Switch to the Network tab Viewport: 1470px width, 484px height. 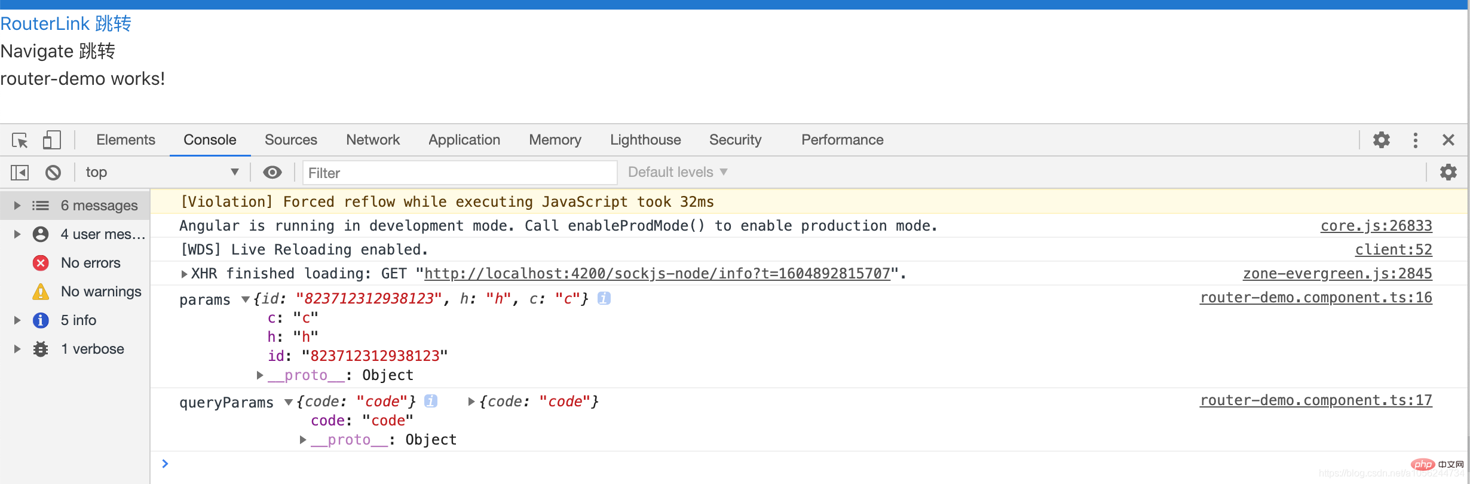click(372, 140)
